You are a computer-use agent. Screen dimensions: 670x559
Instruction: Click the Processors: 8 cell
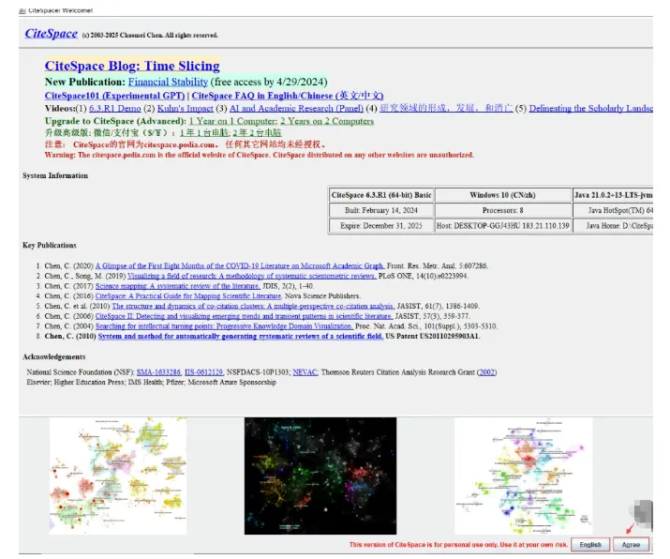pos(503,210)
